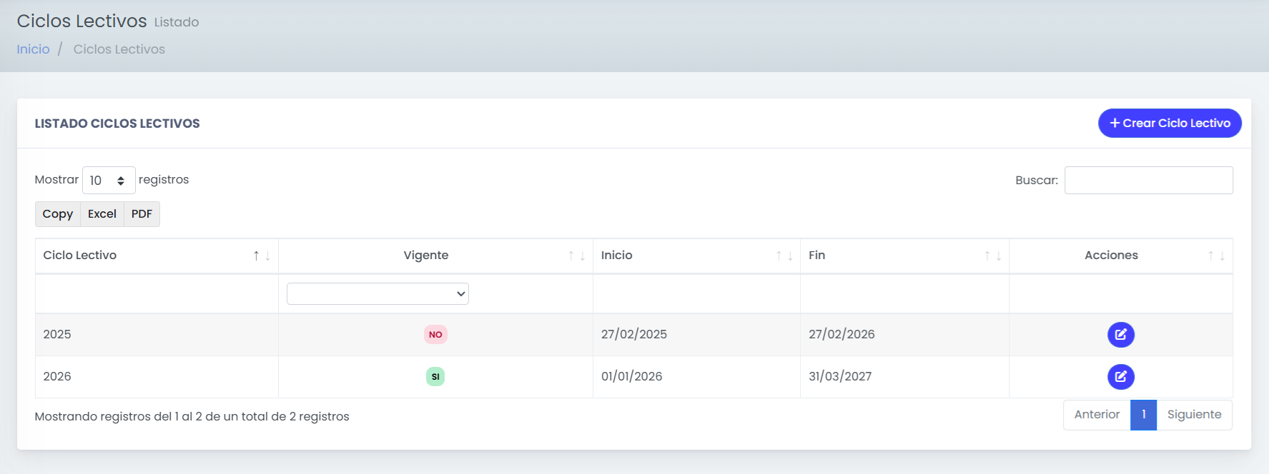Screen dimensions: 1269x474
Task: Go to Inicio via breadcrumb link
Action: 34,49
